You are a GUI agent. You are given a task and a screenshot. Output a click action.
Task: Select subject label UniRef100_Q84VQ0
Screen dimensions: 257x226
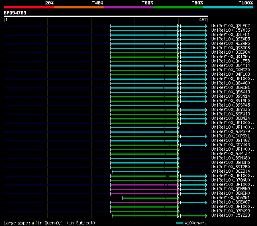[230, 83]
